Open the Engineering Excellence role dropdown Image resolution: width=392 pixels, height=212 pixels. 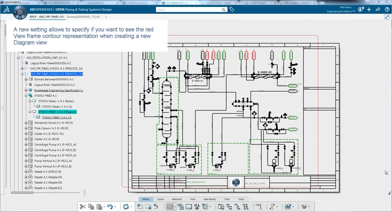341,11
